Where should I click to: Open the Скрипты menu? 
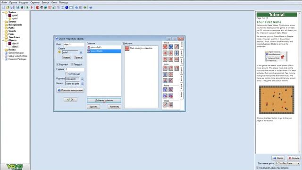(x=35, y=2)
